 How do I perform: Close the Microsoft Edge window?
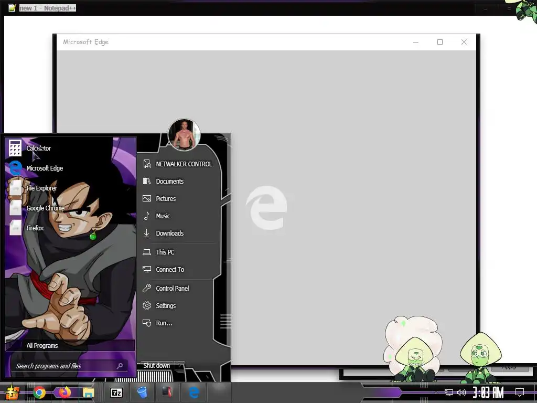pos(464,42)
